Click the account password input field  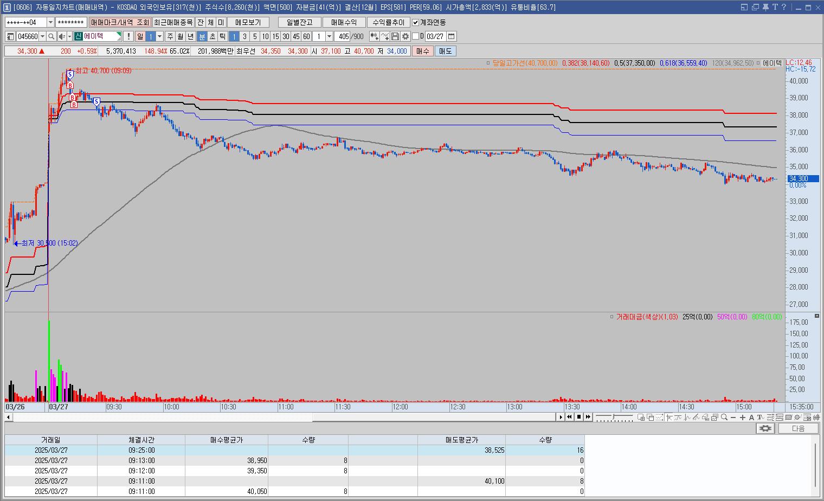71,22
